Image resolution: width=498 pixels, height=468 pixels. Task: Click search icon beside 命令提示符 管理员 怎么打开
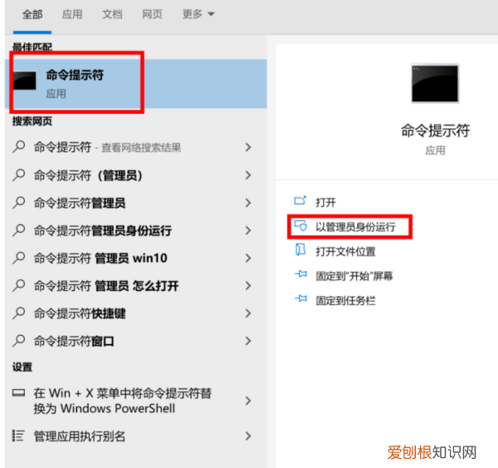19,286
